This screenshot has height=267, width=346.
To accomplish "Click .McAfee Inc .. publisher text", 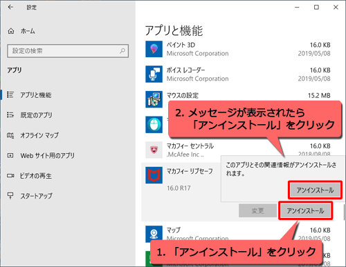I will (x=185, y=155).
